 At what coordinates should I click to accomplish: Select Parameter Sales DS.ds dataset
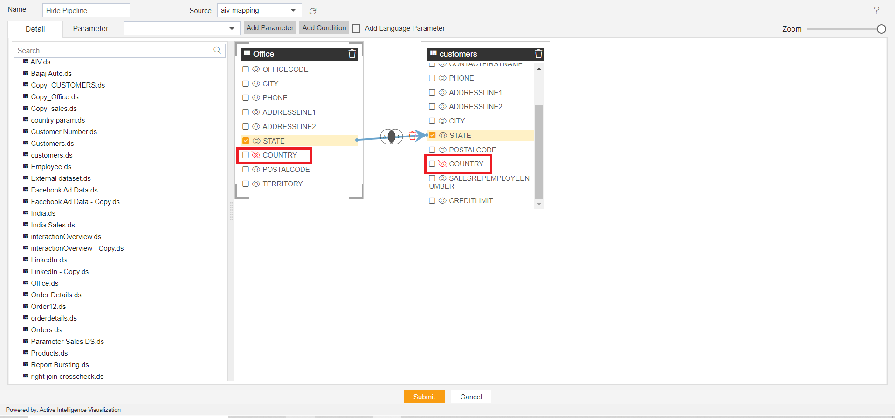pyautogui.click(x=67, y=342)
